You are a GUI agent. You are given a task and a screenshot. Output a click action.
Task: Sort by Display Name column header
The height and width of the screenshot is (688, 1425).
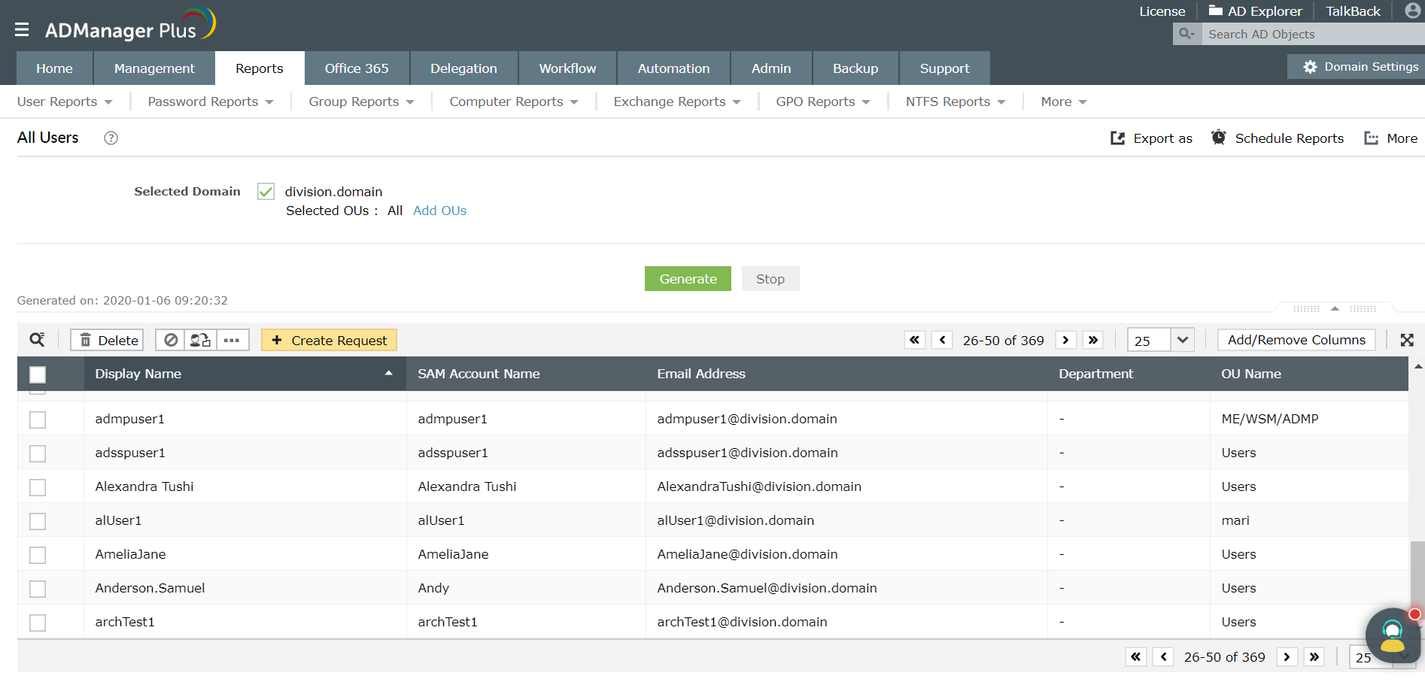tap(245, 374)
